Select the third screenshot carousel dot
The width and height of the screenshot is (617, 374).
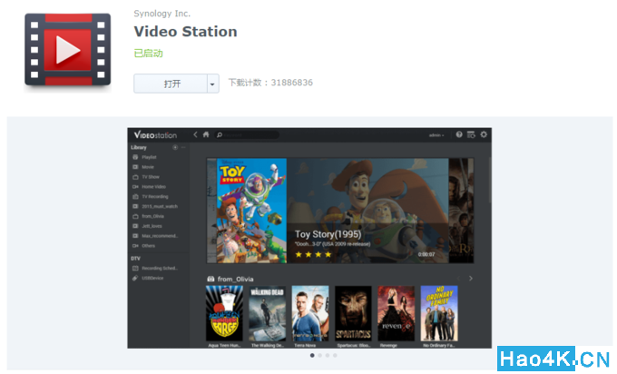(x=327, y=355)
